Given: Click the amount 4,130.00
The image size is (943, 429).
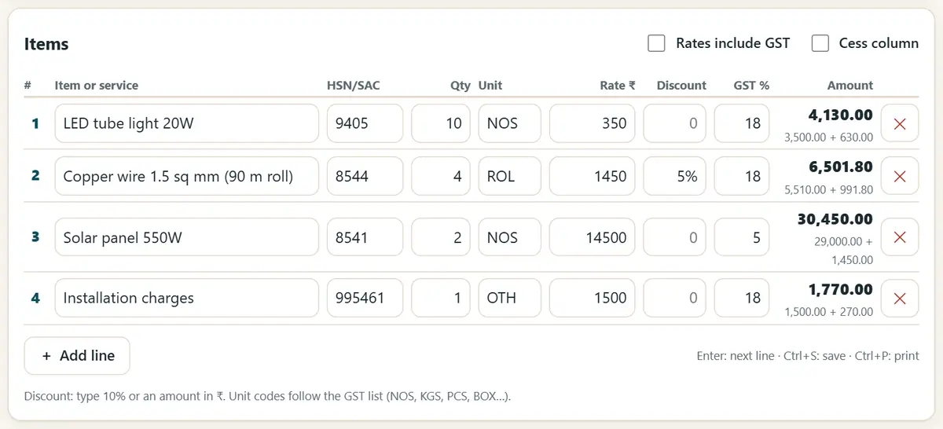Looking at the screenshot, I should pyautogui.click(x=840, y=115).
